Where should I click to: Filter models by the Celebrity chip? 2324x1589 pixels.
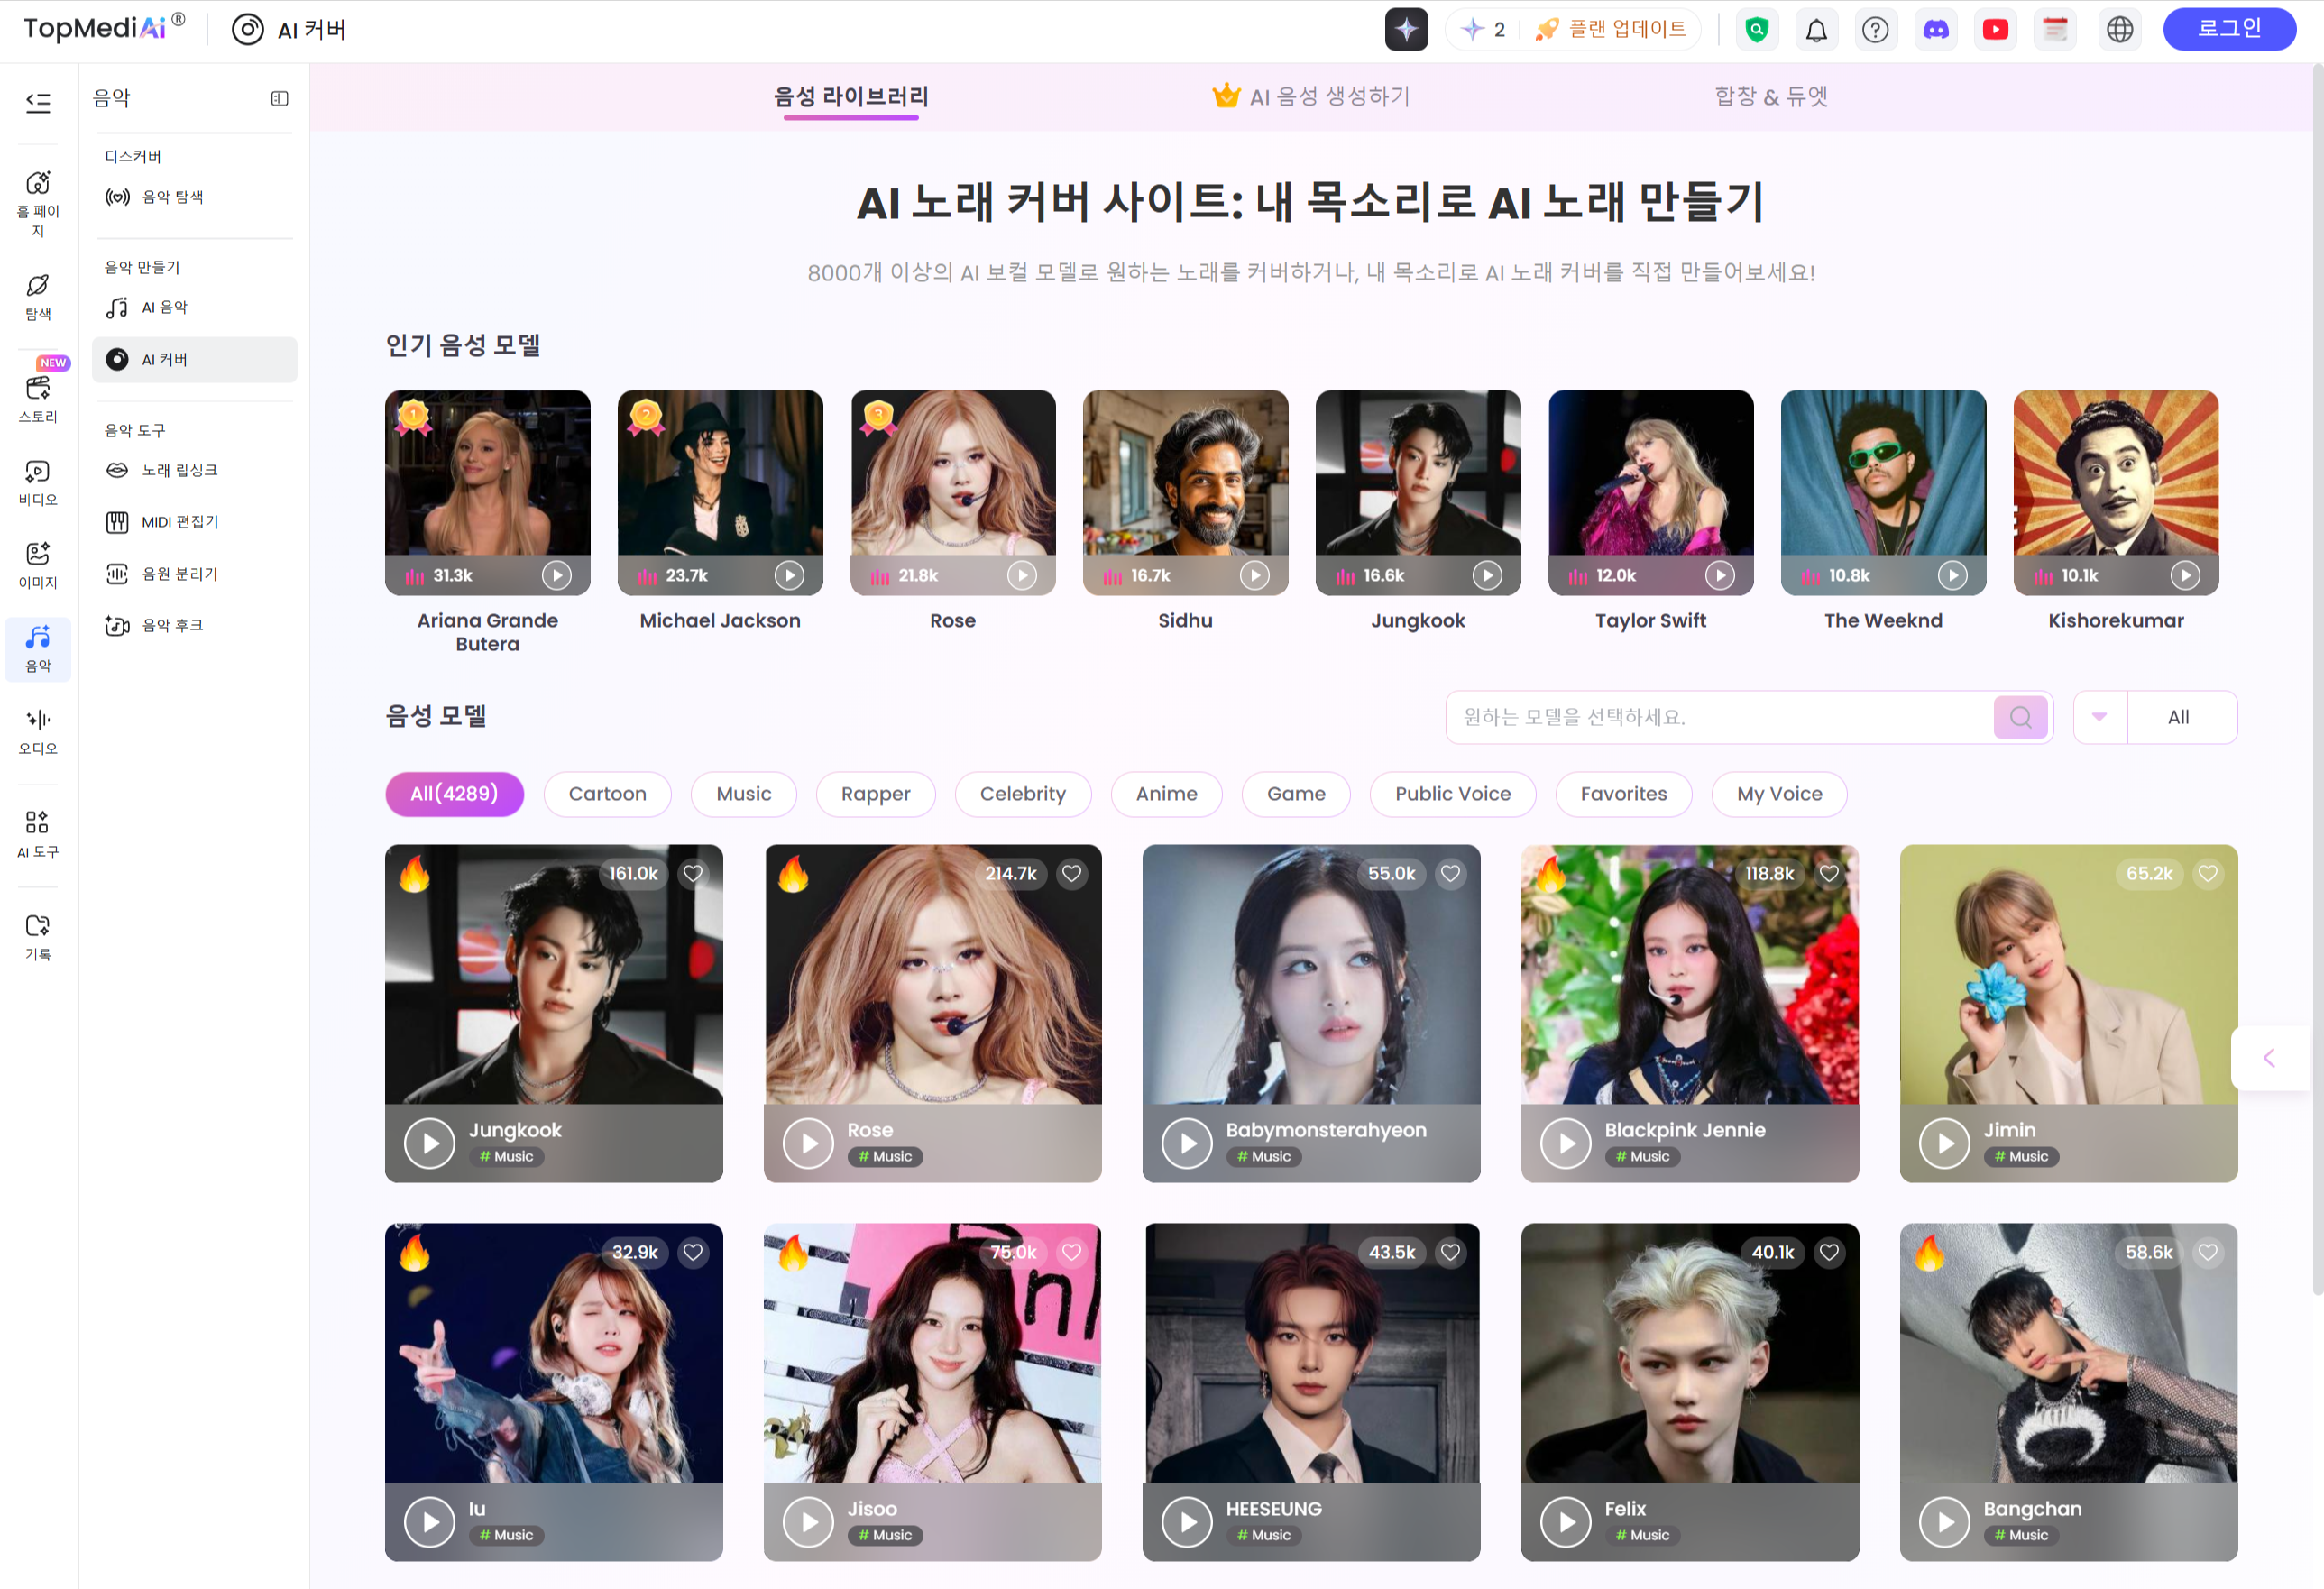[1022, 794]
